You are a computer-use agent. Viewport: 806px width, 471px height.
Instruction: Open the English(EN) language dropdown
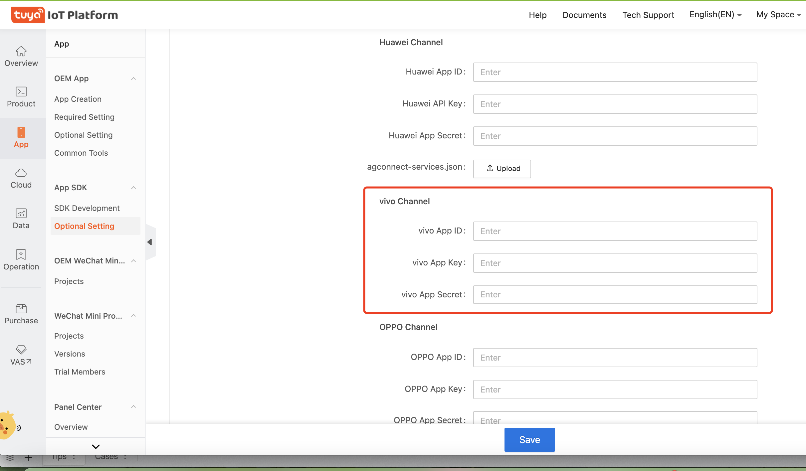coord(715,14)
